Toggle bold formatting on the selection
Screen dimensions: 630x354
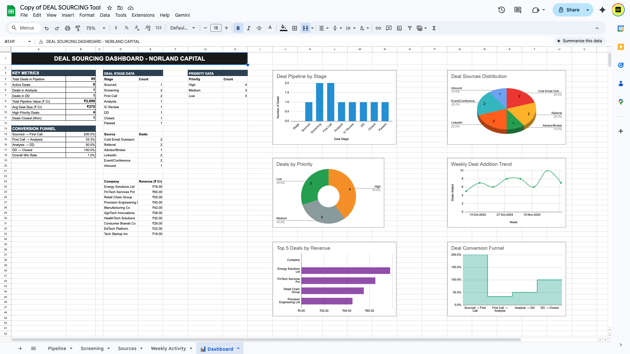[238, 28]
